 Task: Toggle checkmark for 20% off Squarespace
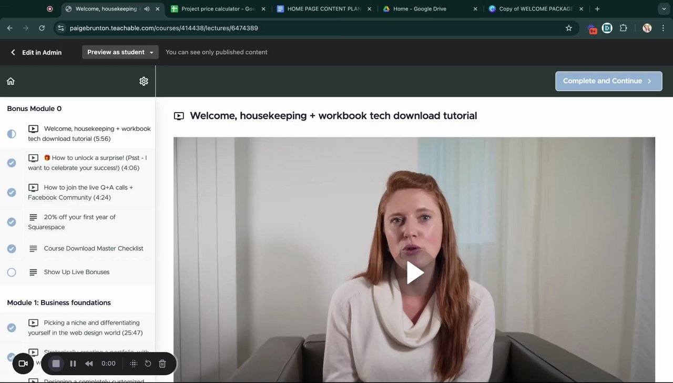pyautogui.click(x=12, y=222)
